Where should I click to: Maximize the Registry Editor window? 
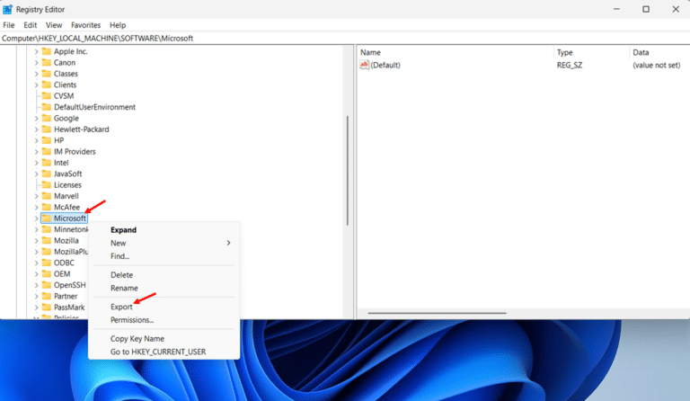tap(646, 9)
